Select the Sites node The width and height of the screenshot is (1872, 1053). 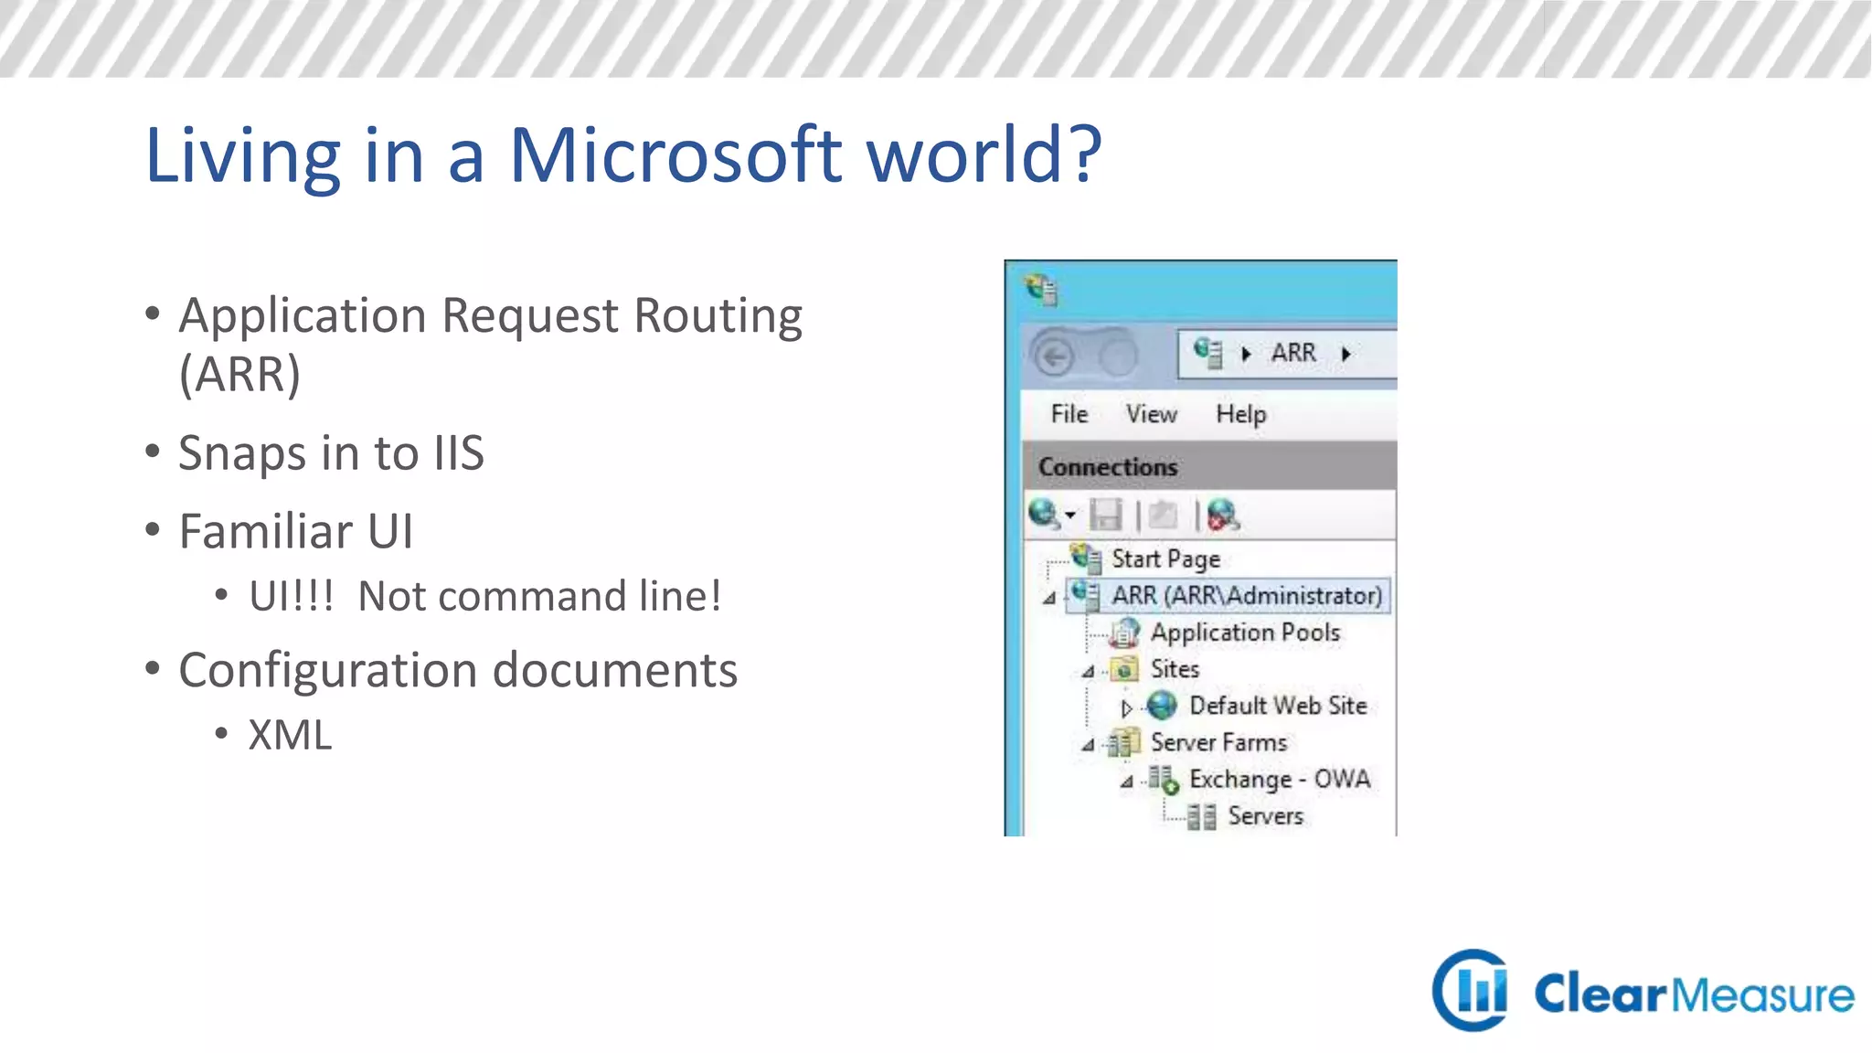coord(1175,668)
